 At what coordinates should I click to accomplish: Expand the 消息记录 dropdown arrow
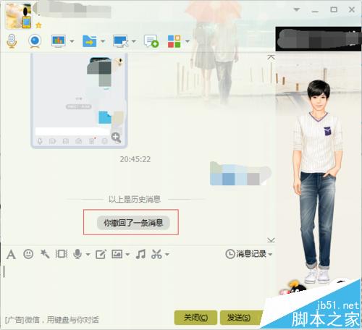270,255
